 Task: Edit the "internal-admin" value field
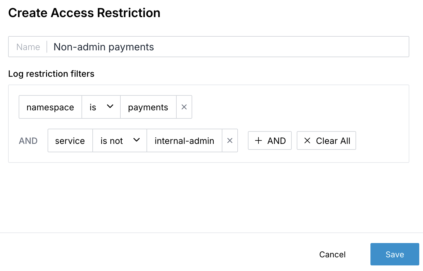[184, 140]
